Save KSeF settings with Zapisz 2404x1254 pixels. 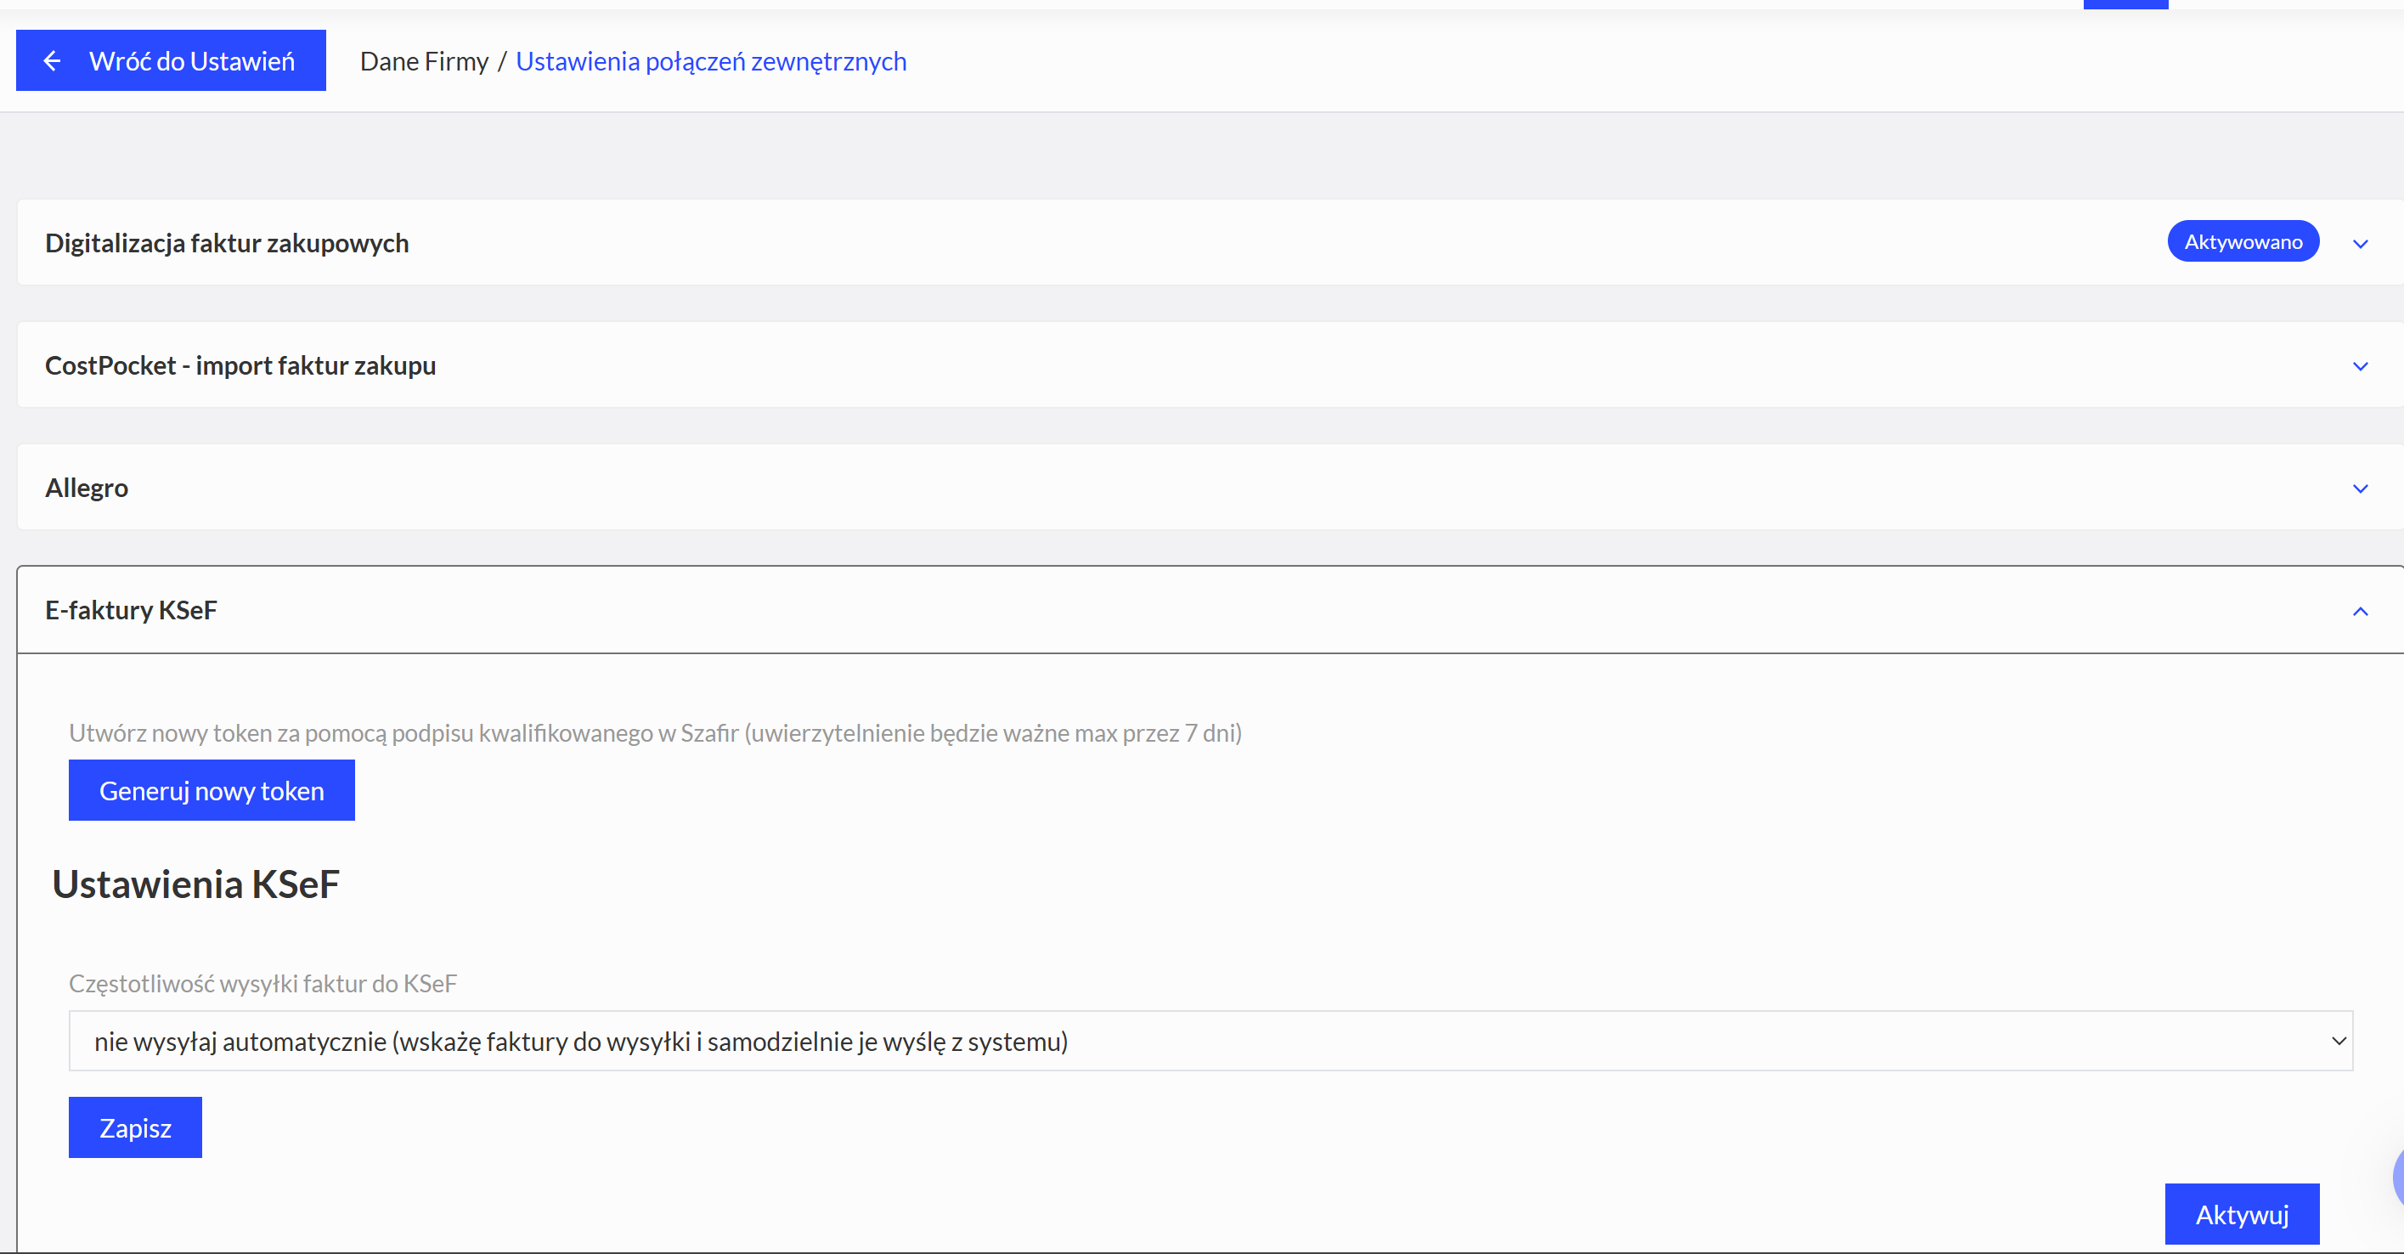[x=135, y=1127]
